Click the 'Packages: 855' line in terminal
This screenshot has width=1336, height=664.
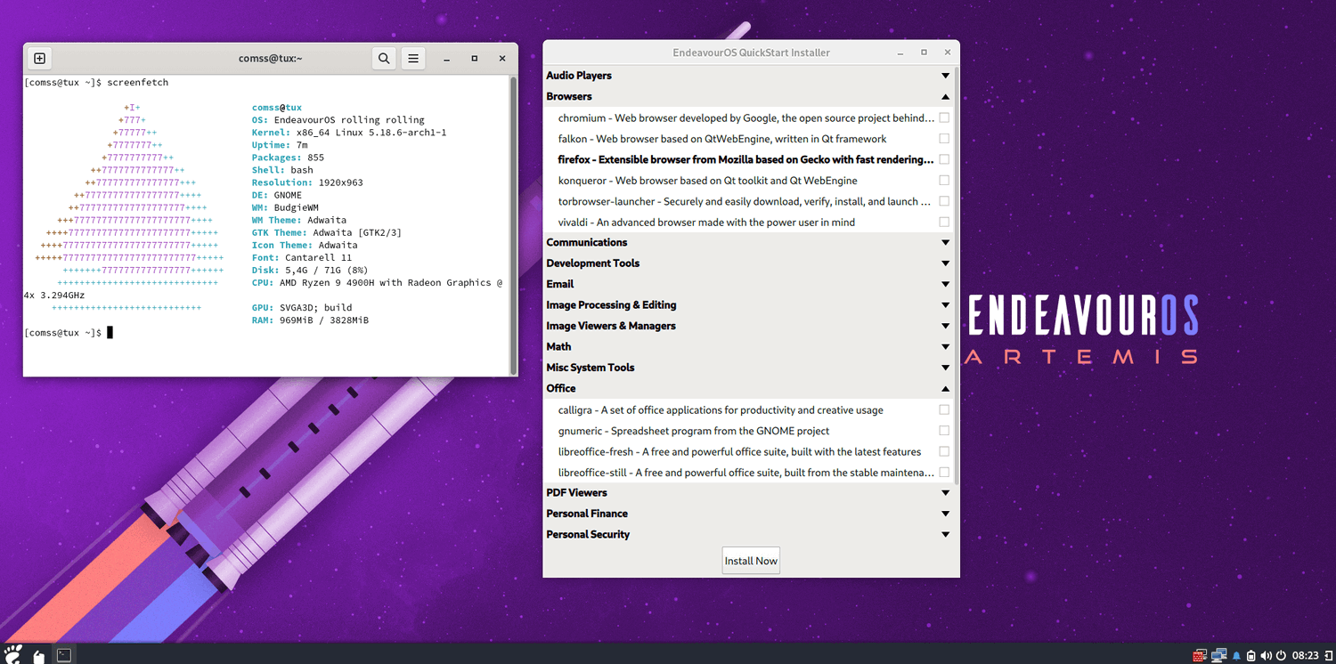(288, 158)
